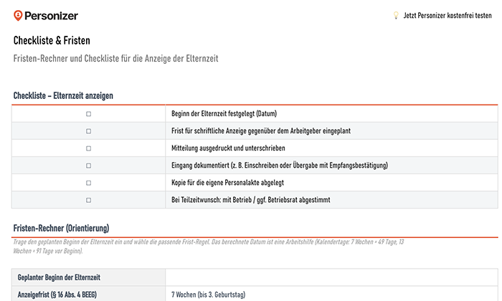Screen dimensions: 502x301
Task: Click text 'Kopie für die eigene Personalakte abgelegt'
Action: pyautogui.click(x=227, y=183)
